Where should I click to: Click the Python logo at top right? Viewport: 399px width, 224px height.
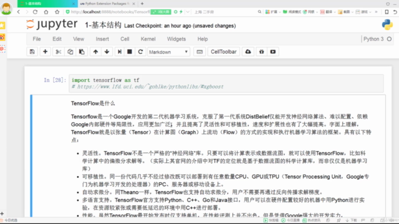click(x=387, y=25)
